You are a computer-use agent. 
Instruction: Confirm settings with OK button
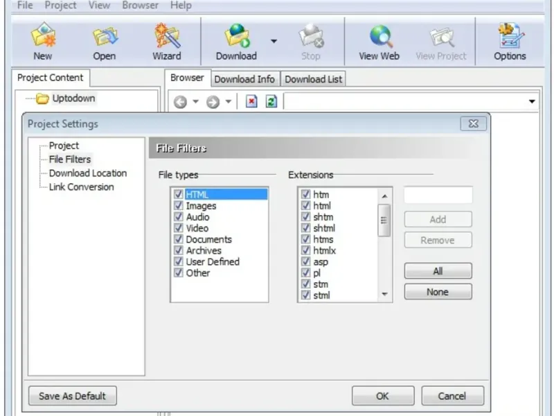click(383, 395)
